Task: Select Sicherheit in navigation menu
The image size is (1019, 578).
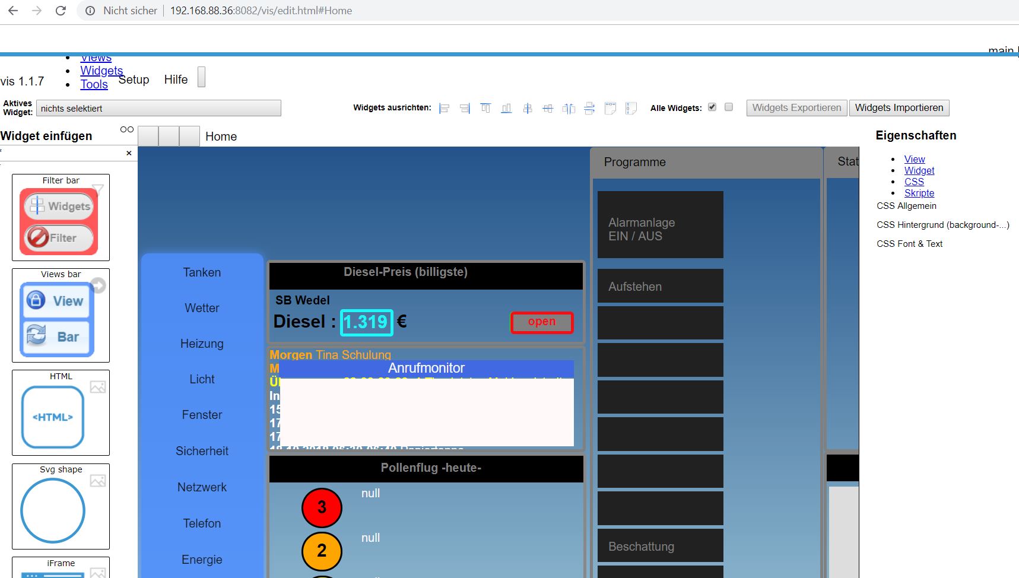Action: [x=202, y=451]
